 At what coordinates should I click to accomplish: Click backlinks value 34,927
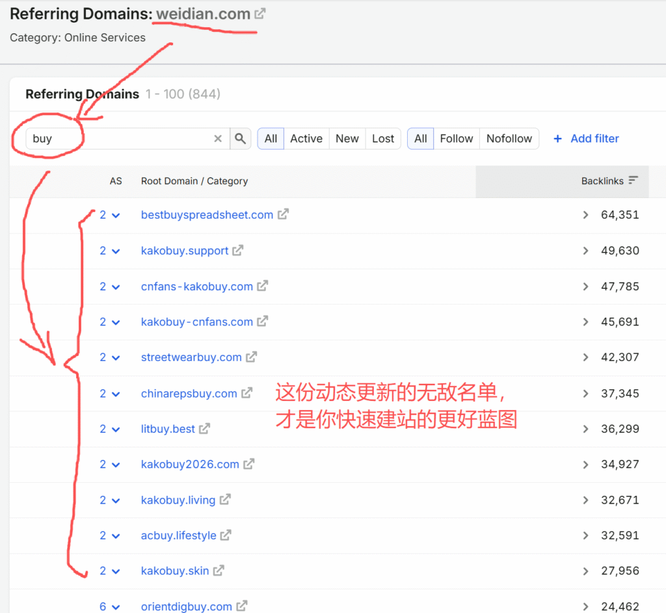[x=620, y=464]
